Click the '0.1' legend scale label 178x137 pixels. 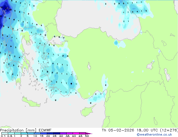(x=3, y=136)
